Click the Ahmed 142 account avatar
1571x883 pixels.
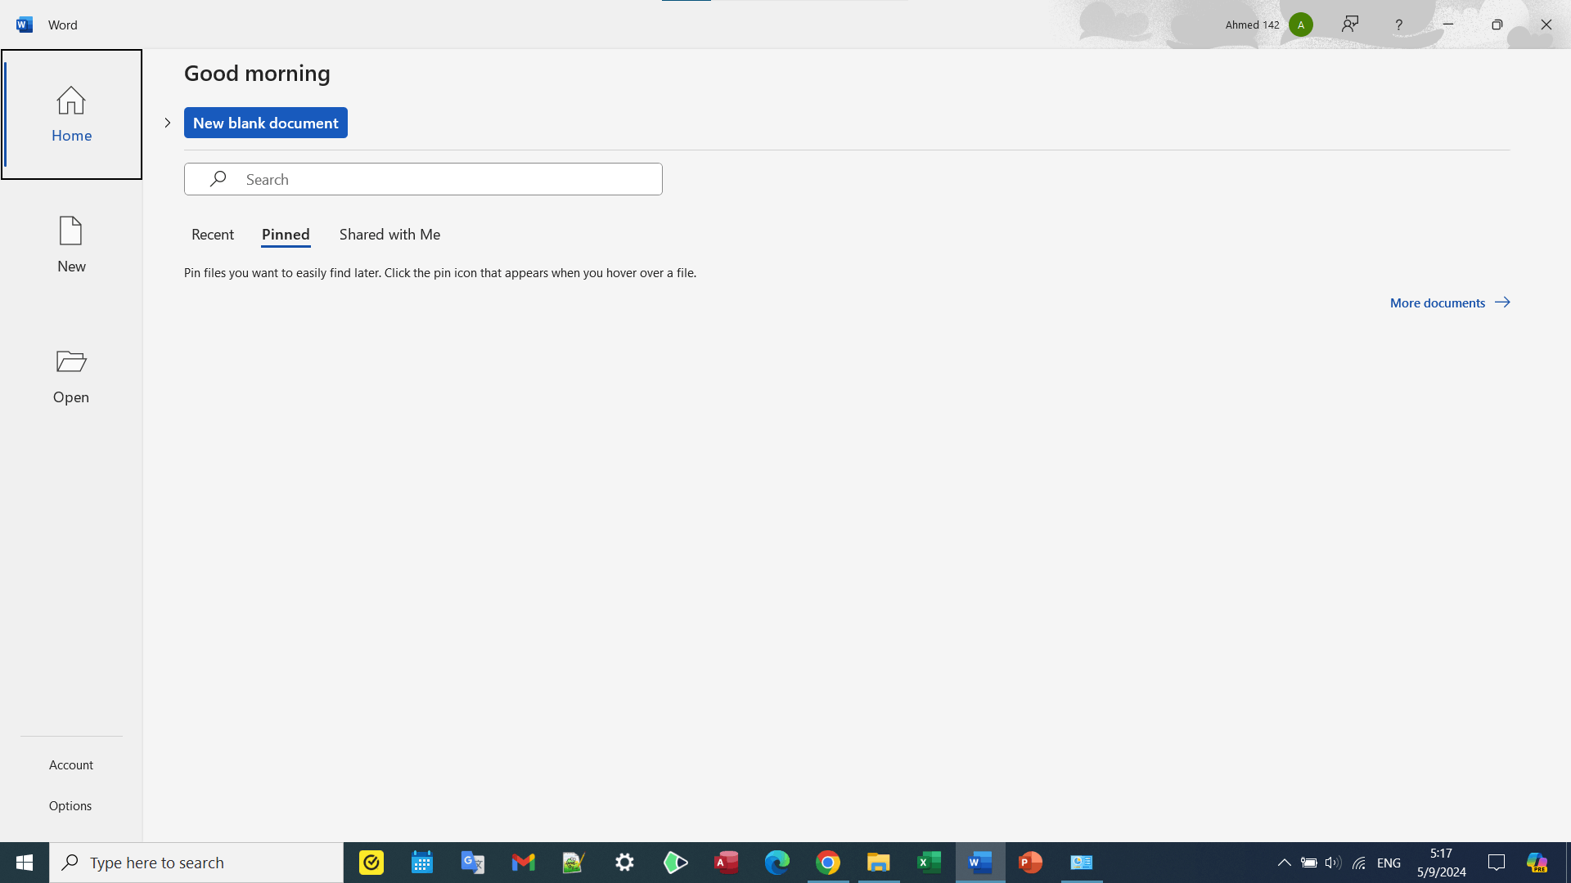[x=1300, y=25]
